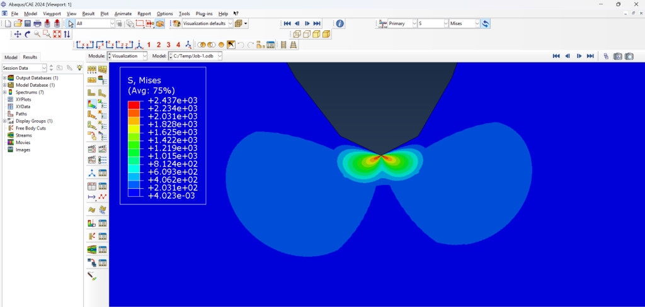Jump to the last frame
This screenshot has height=307, width=645.
317,23
